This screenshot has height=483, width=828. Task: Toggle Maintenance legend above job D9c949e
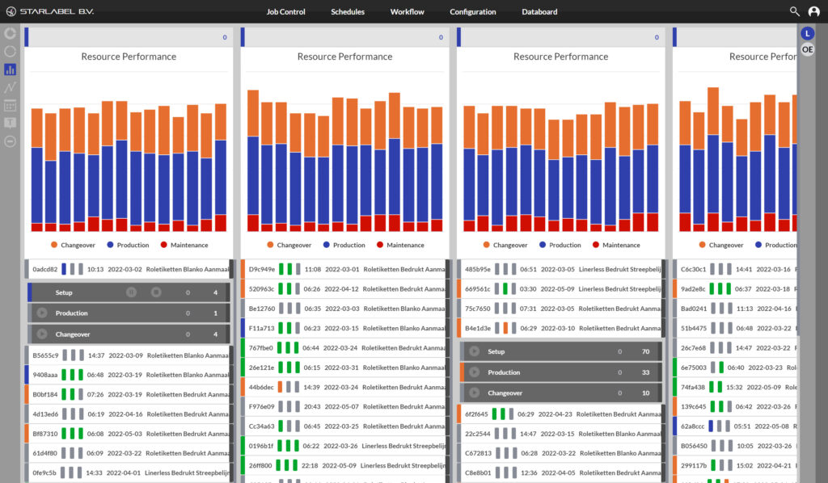400,246
